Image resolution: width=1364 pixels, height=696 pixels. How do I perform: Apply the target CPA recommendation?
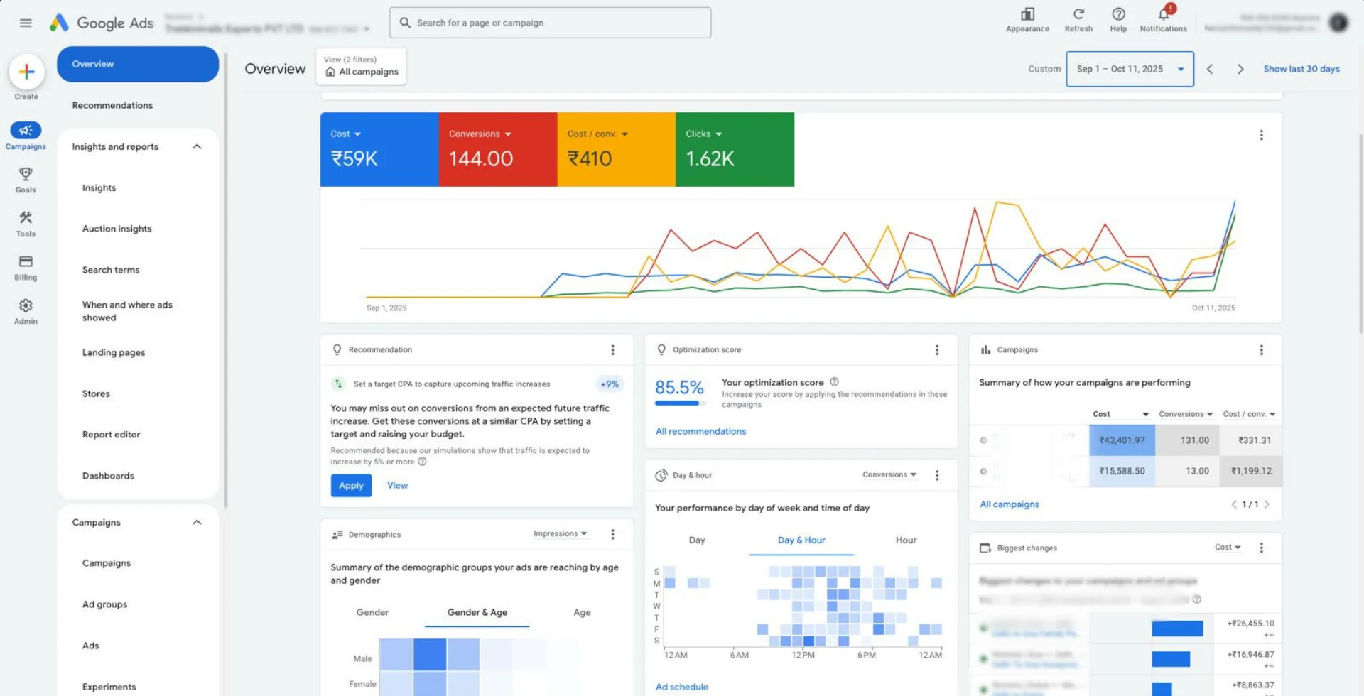(x=351, y=486)
